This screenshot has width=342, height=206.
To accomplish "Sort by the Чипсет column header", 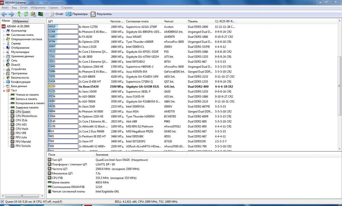I will 174,21.
